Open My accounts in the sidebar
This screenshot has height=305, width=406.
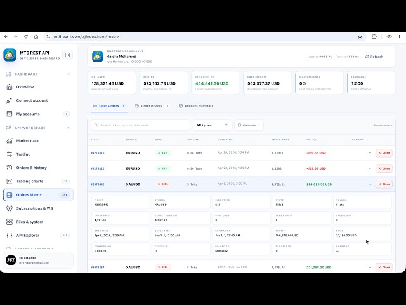(38, 114)
